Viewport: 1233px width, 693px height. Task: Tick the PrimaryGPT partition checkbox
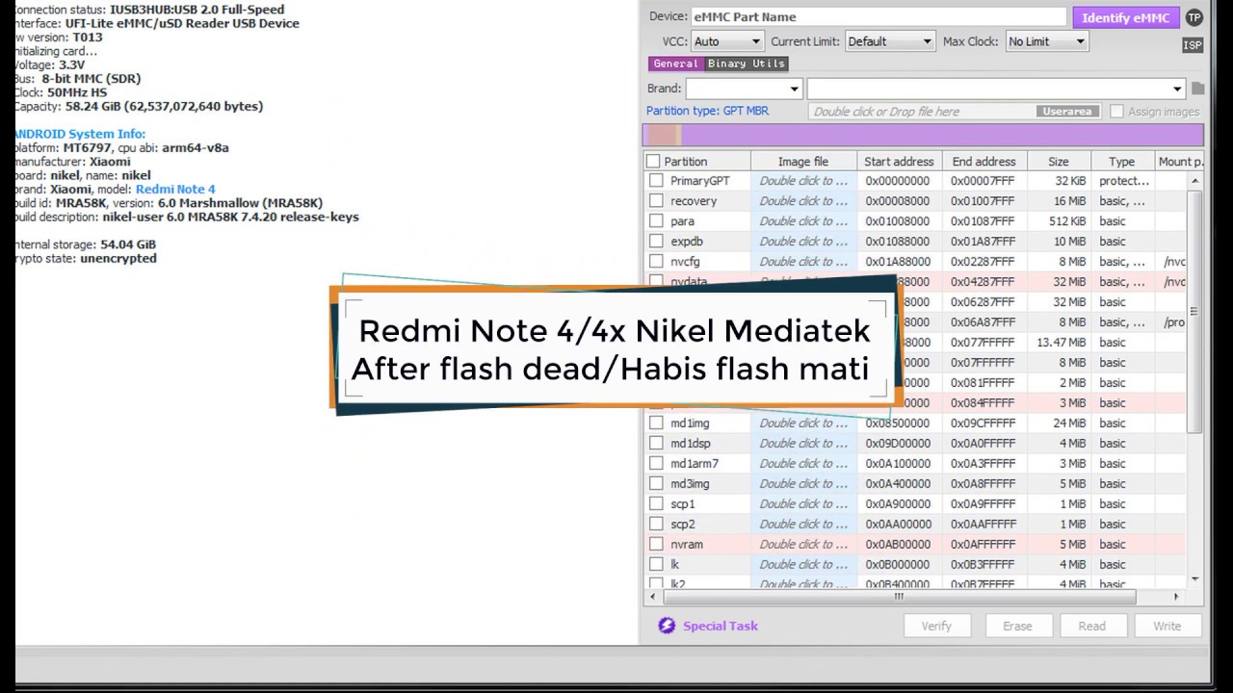click(x=656, y=180)
